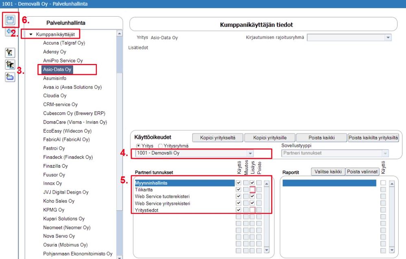Viewport: 406px width, 259px height.
Task: Select Asumisinfo in partner list
Action: [x=54, y=78]
